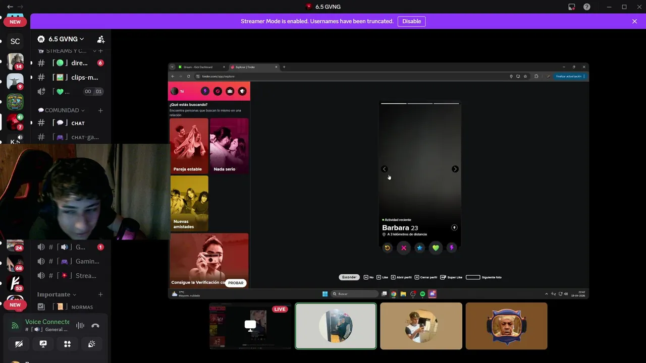Show the previous photo of Barbara
The image size is (646, 363).
pyautogui.click(x=385, y=169)
